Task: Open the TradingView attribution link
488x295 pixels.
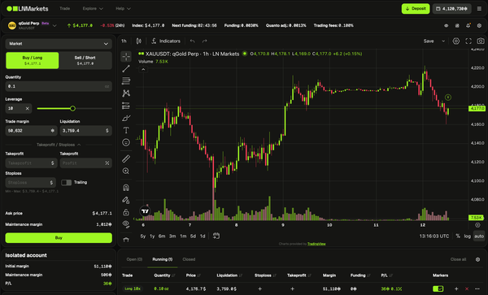Action: tap(316, 244)
